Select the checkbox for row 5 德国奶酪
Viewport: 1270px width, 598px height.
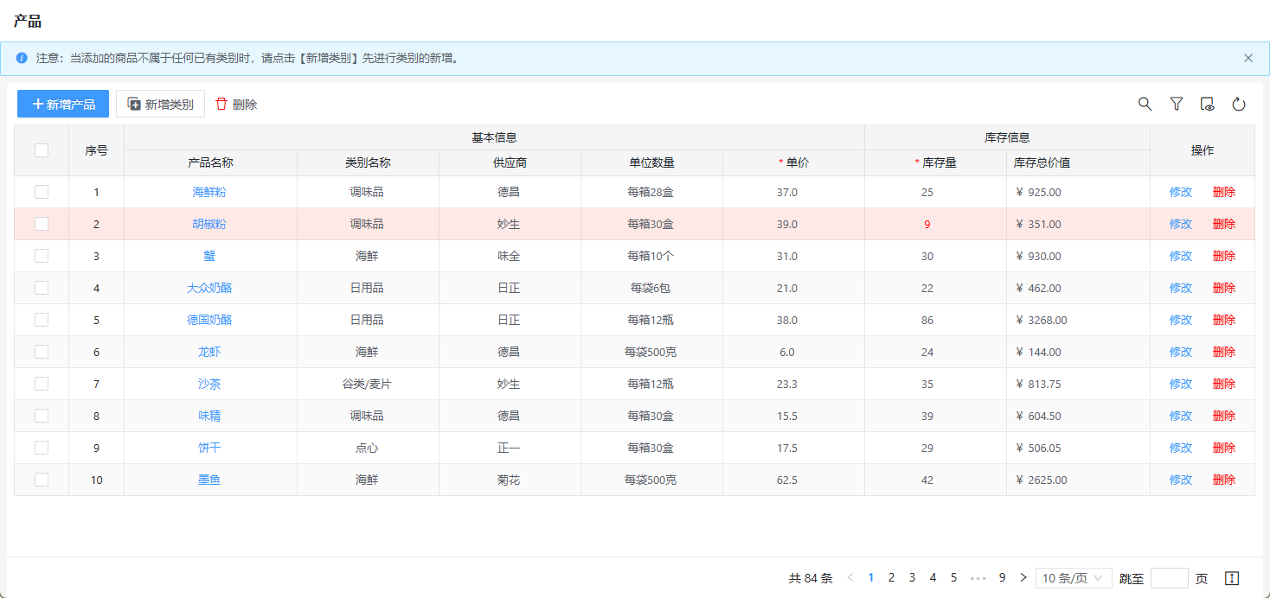(42, 320)
